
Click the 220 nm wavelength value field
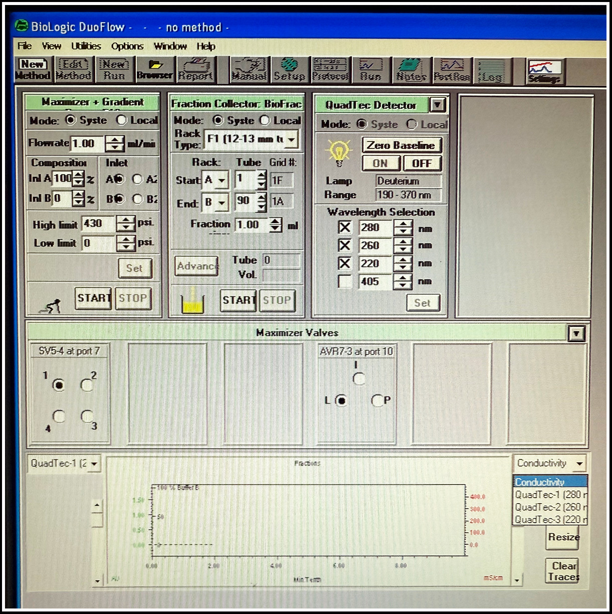point(376,264)
